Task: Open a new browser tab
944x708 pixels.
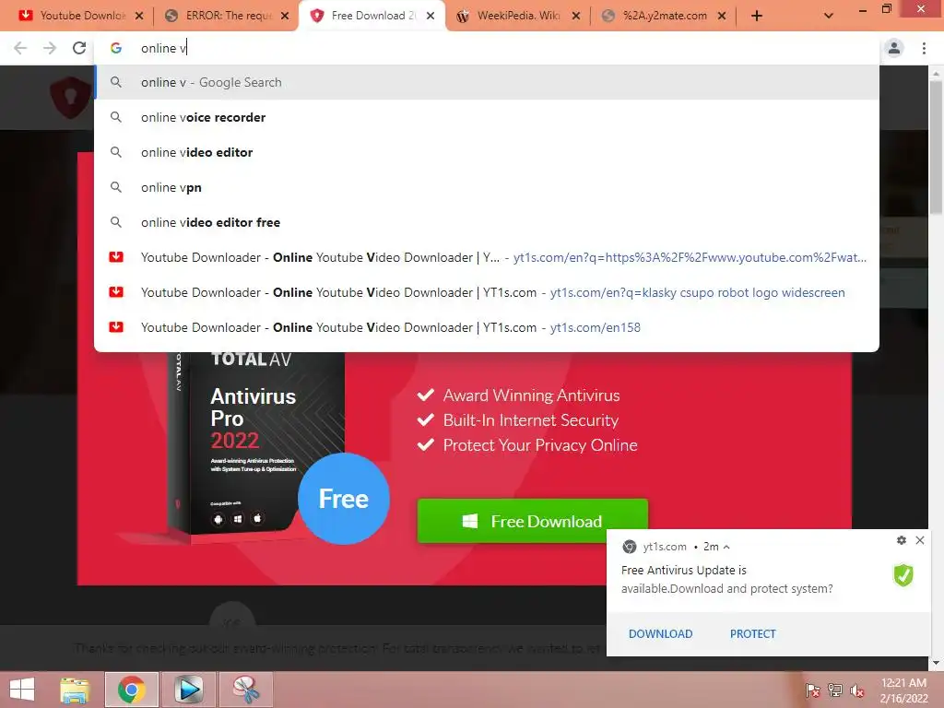Action: coord(757,17)
